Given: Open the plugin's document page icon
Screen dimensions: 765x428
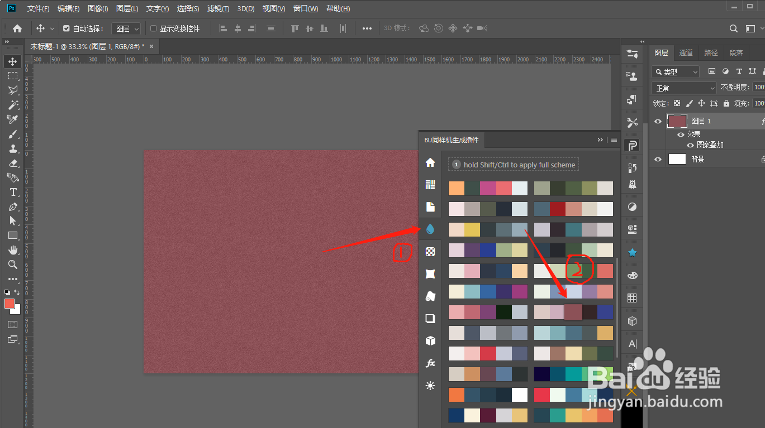Looking at the screenshot, I should tap(430, 207).
